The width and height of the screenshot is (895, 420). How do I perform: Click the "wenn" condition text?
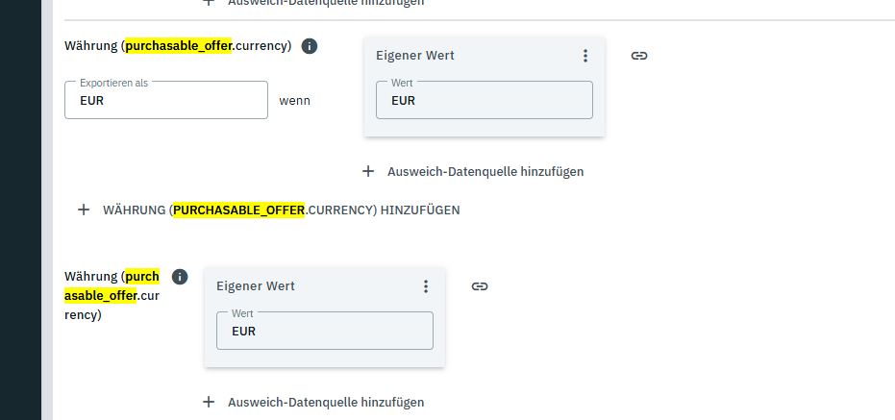[x=294, y=100]
